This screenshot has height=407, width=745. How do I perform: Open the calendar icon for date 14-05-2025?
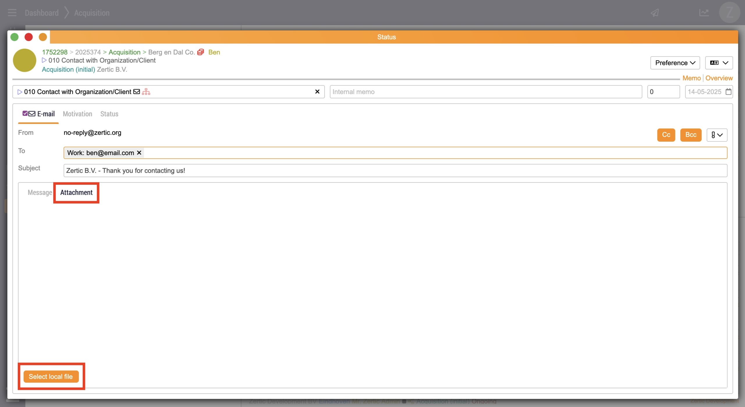tap(728, 92)
